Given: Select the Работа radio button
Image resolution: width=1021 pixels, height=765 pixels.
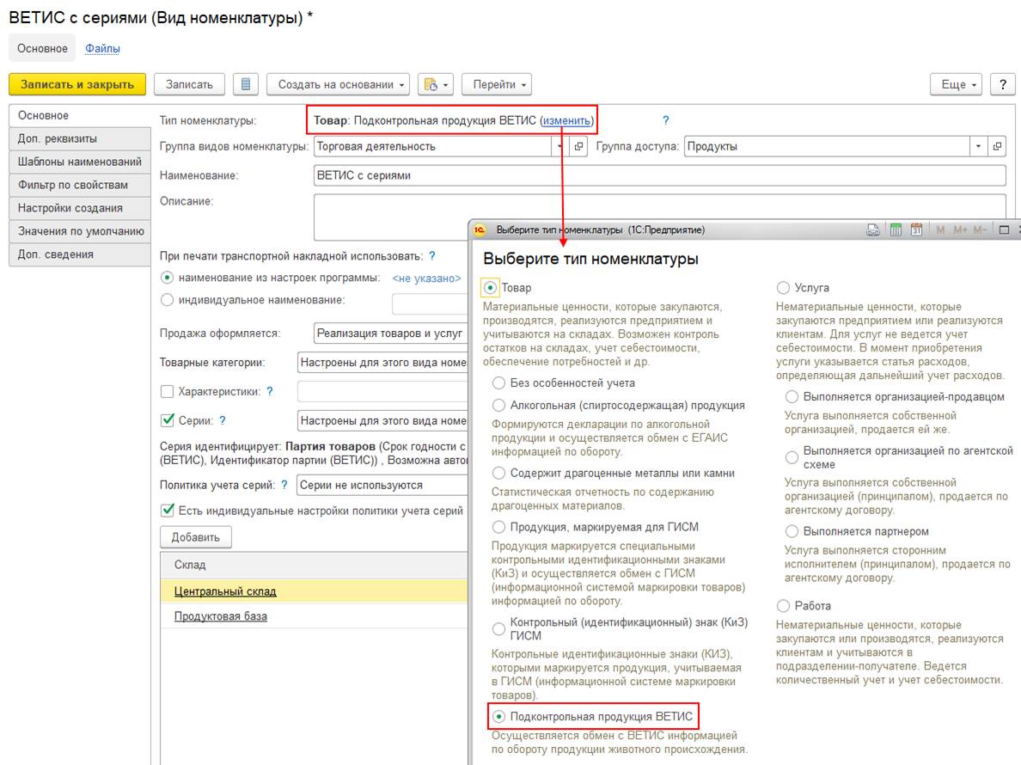Looking at the screenshot, I should (x=783, y=606).
